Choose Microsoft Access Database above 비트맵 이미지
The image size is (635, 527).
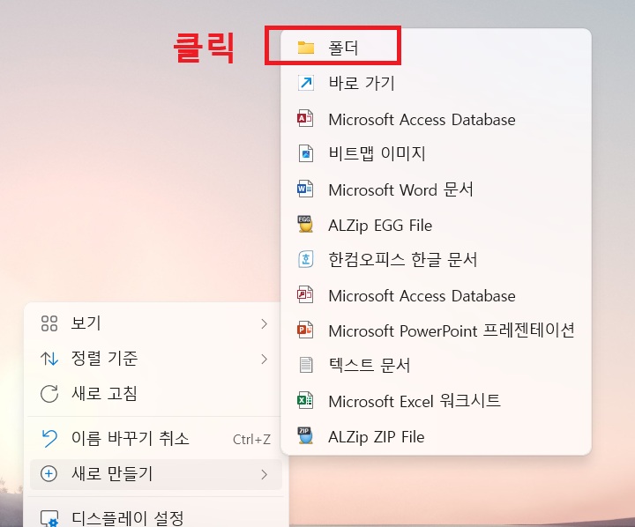point(436,119)
